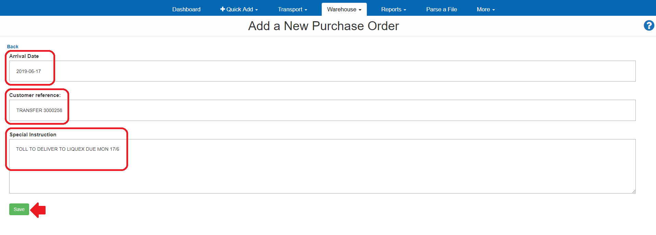The height and width of the screenshot is (235, 656).
Task: Save the new purchase order
Action: [x=19, y=209]
